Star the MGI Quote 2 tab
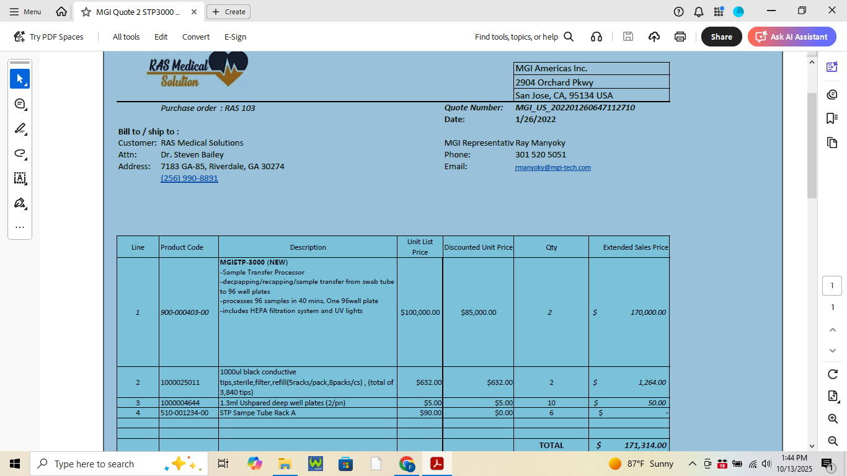Screen dimensions: 847x476 (x=86, y=12)
